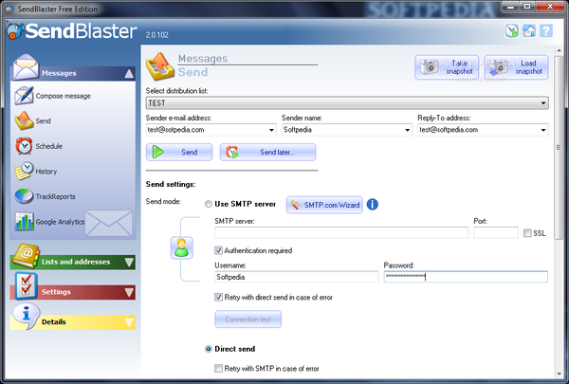
Task: Click the Connection test button
Action: coord(248,320)
